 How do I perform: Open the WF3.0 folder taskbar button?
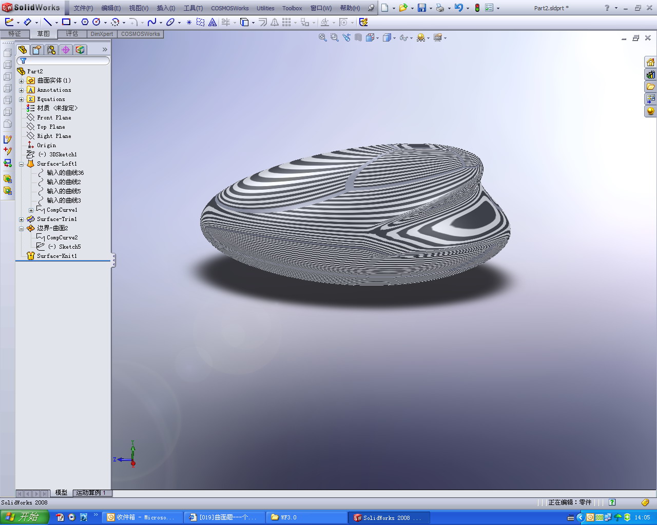(307, 517)
